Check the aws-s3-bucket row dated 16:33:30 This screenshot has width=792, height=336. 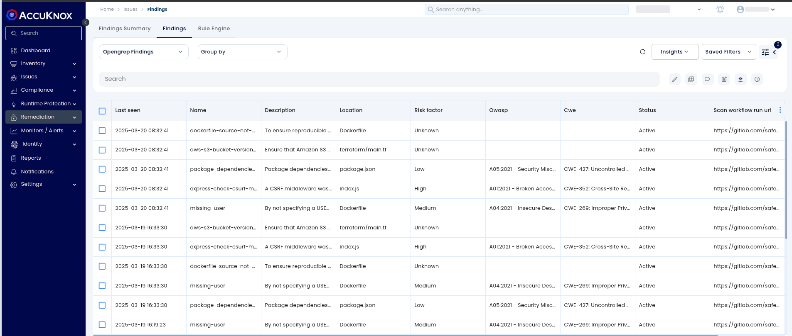102,228
